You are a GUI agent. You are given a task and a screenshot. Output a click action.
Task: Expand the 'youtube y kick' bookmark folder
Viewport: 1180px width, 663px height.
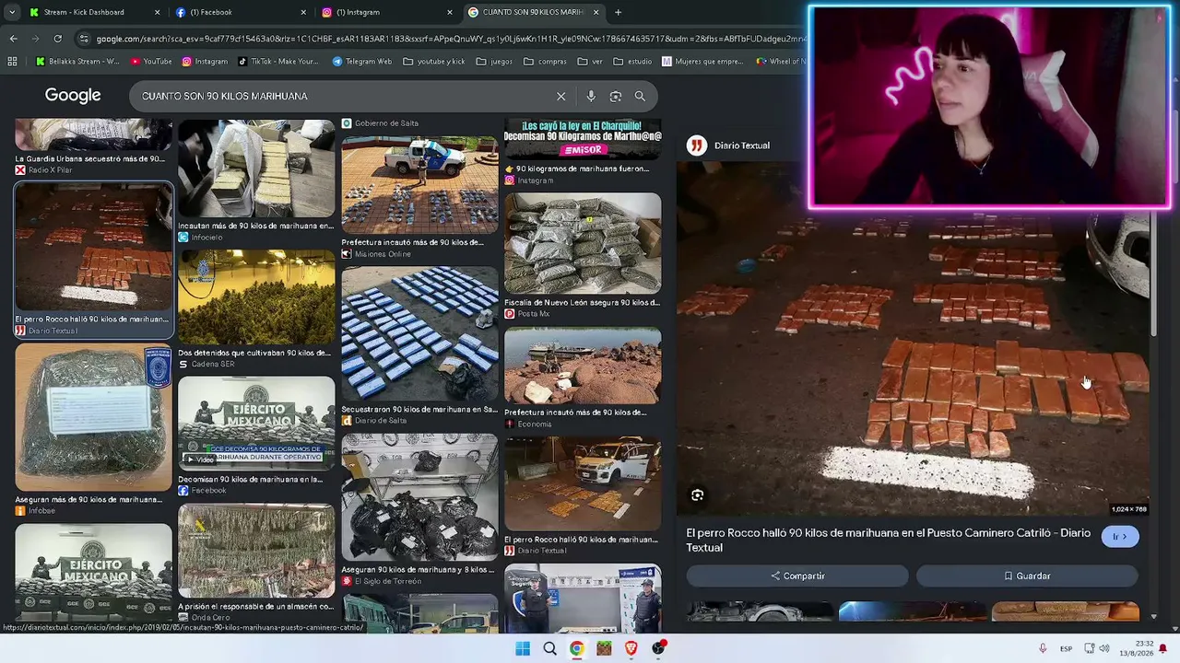pos(433,62)
